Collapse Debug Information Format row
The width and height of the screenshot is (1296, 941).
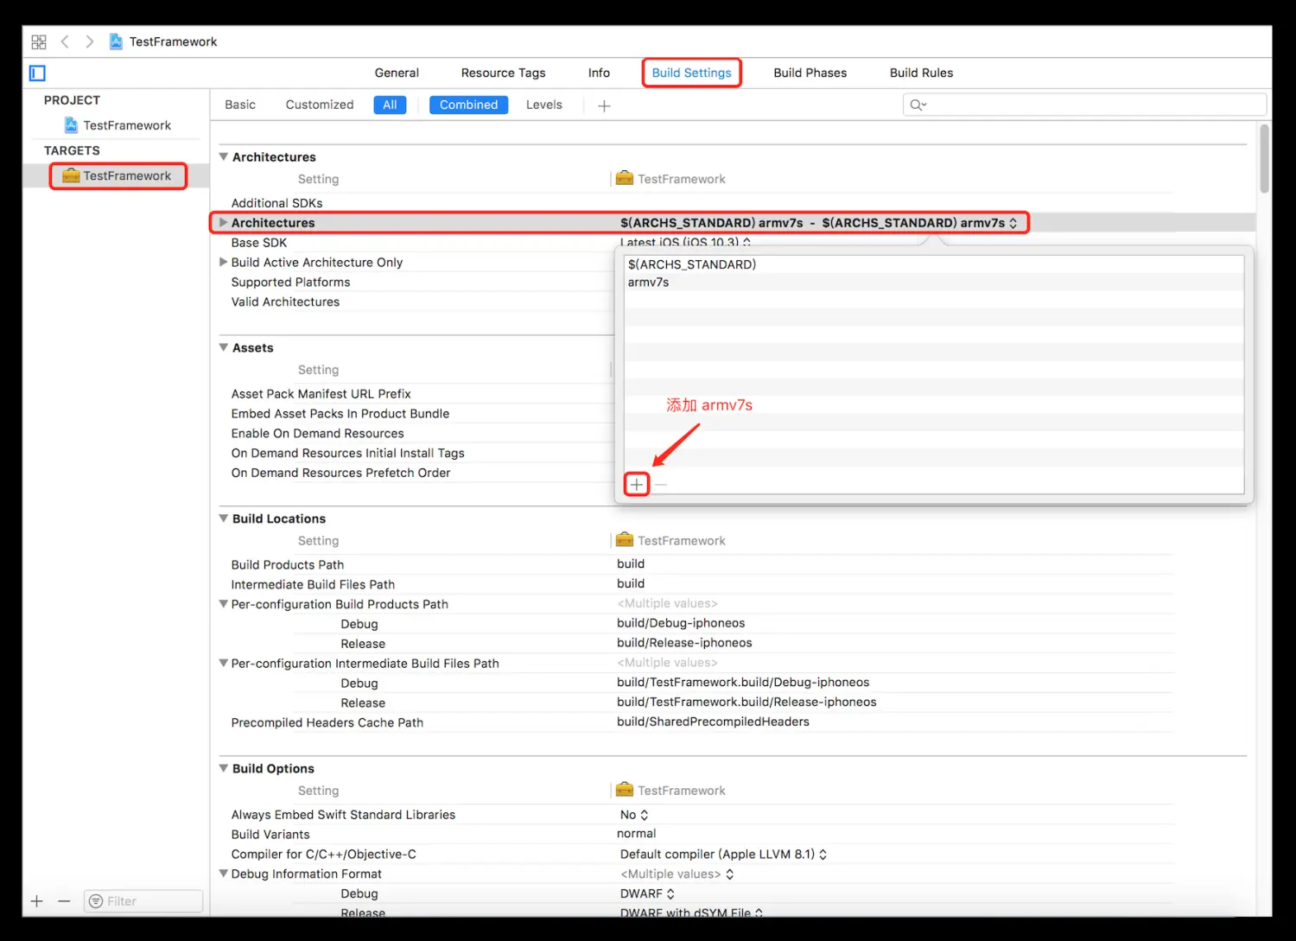click(x=224, y=874)
